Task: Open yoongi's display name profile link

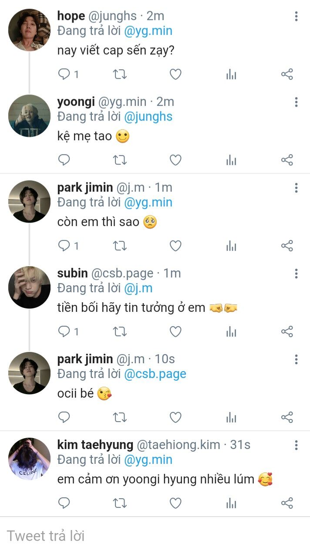Action: click(76, 102)
